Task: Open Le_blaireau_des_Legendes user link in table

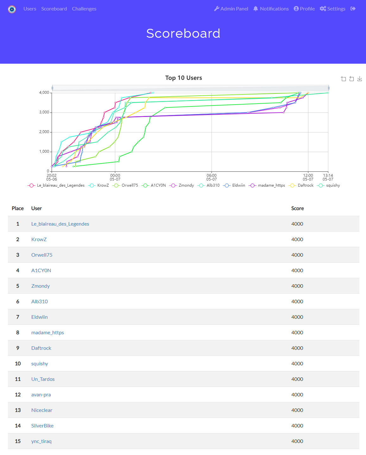Action: coord(60,224)
